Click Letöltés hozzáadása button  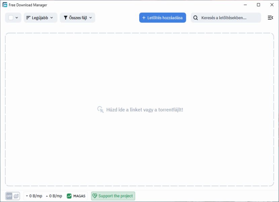tap(162, 17)
